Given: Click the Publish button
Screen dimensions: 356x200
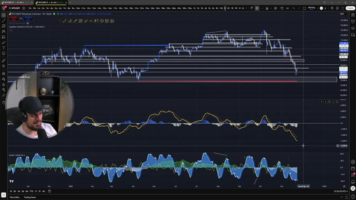Looking at the screenshot, I should [350, 8].
